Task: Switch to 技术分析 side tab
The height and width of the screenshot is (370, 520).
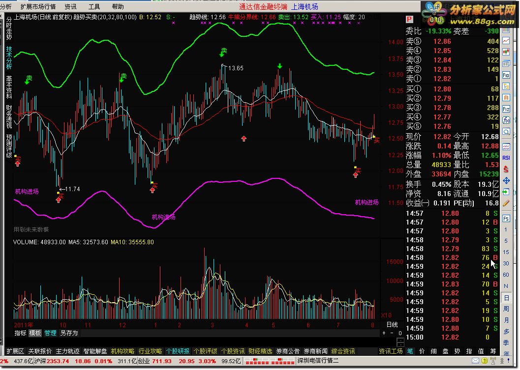Action: click(9, 57)
